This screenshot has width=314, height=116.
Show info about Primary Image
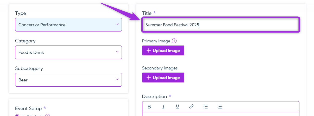[x=174, y=41]
